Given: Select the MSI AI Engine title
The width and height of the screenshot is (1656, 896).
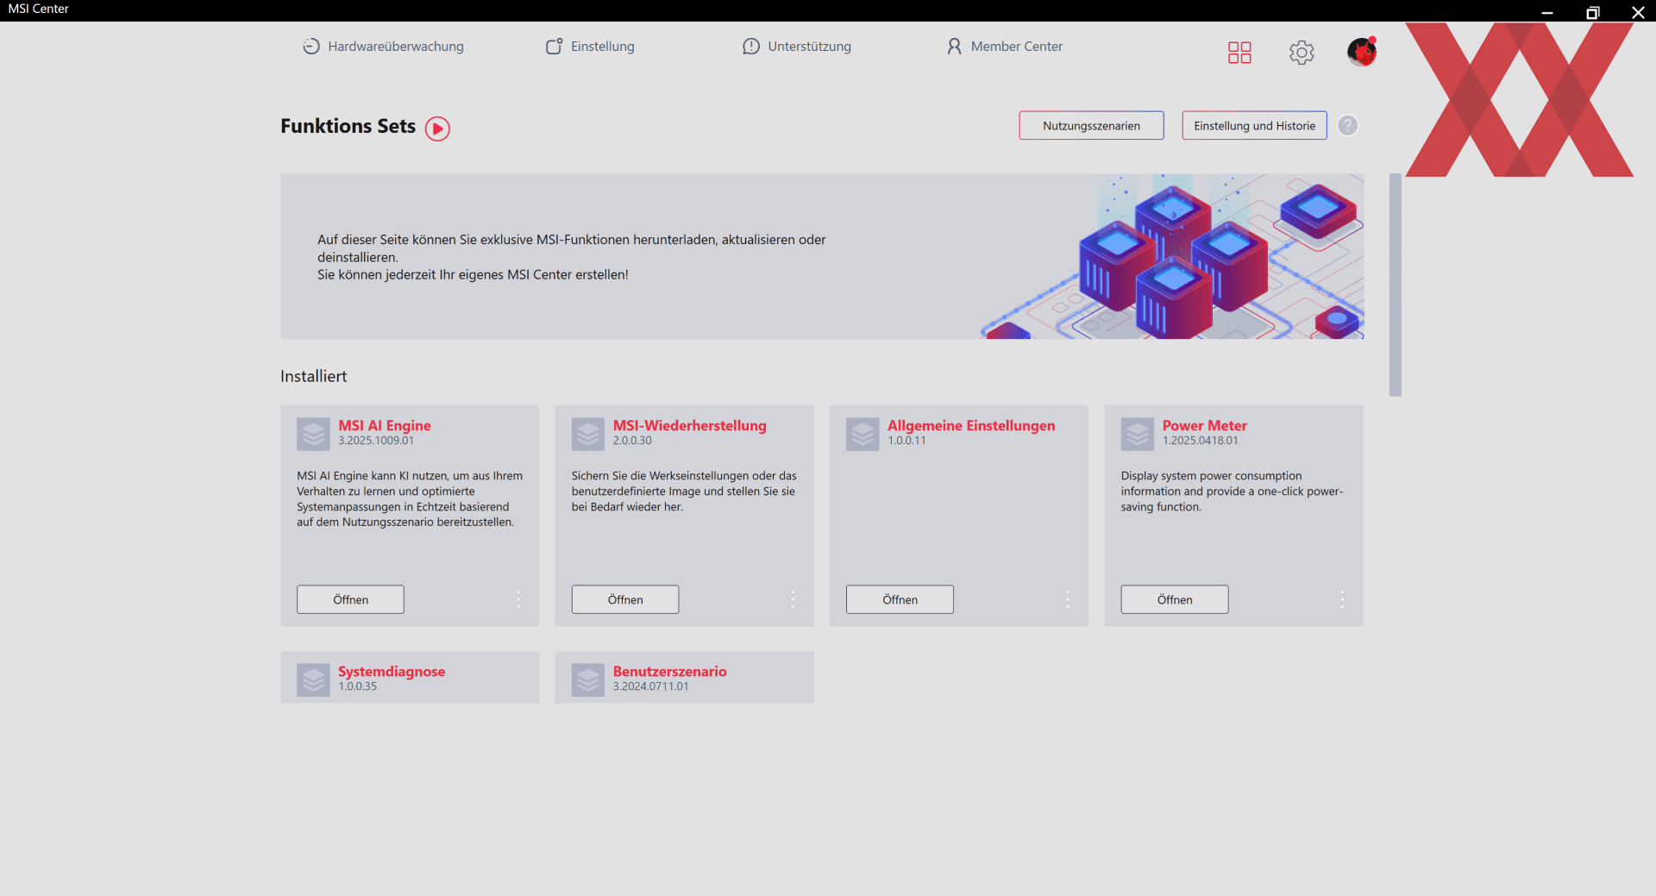Looking at the screenshot, I should tap(385, 425).
